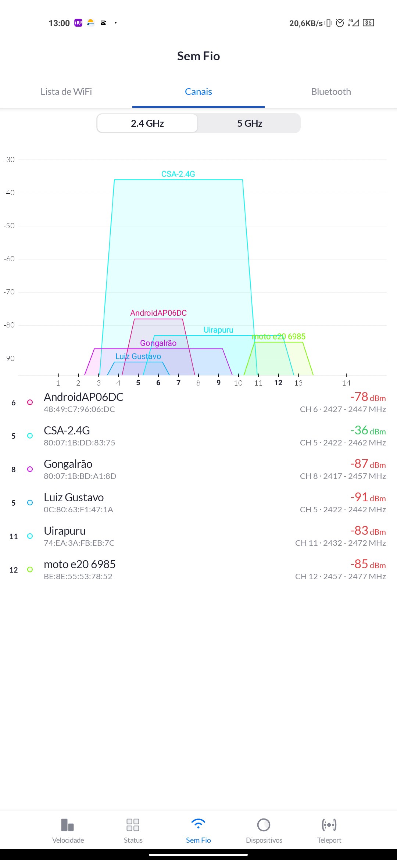Open the Lista de WiFi tab
This screenshot has height=860, width=397.
(66, 92)
